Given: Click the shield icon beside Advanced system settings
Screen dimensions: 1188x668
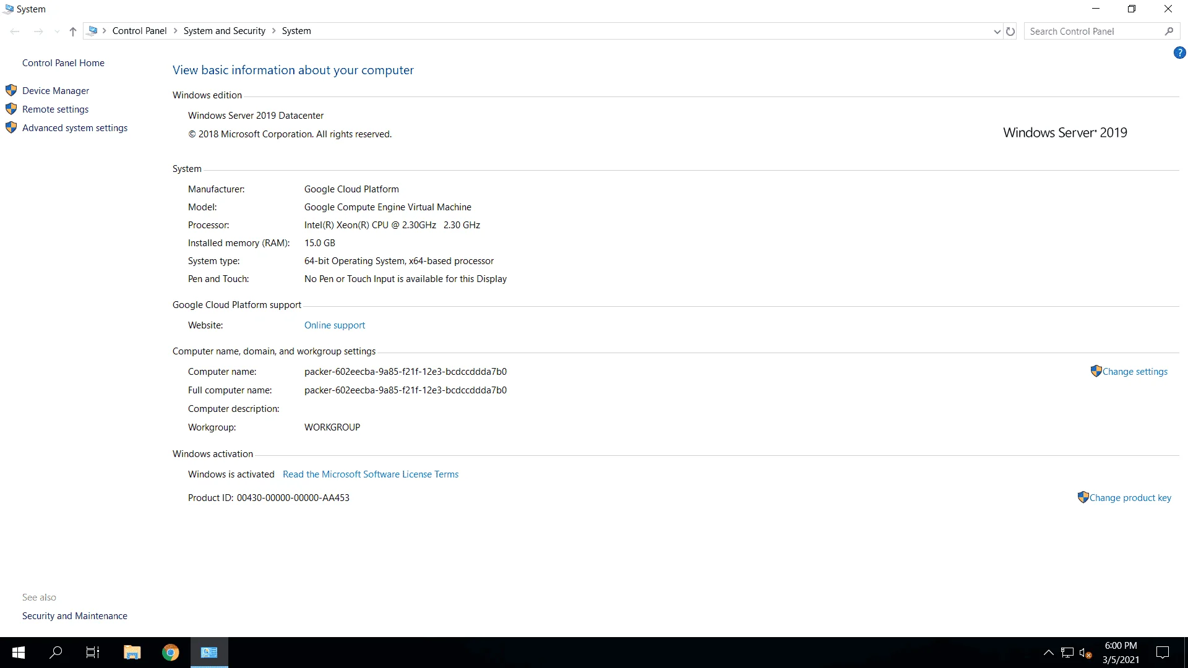Looking at the screenshot, I should click(x=11, y=127).
